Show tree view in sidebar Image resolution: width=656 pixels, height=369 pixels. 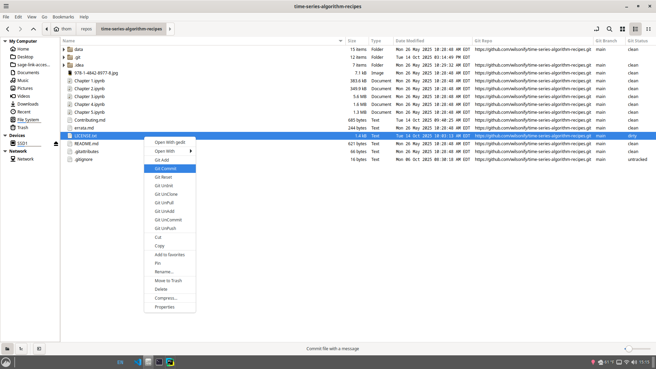point(21,348)
